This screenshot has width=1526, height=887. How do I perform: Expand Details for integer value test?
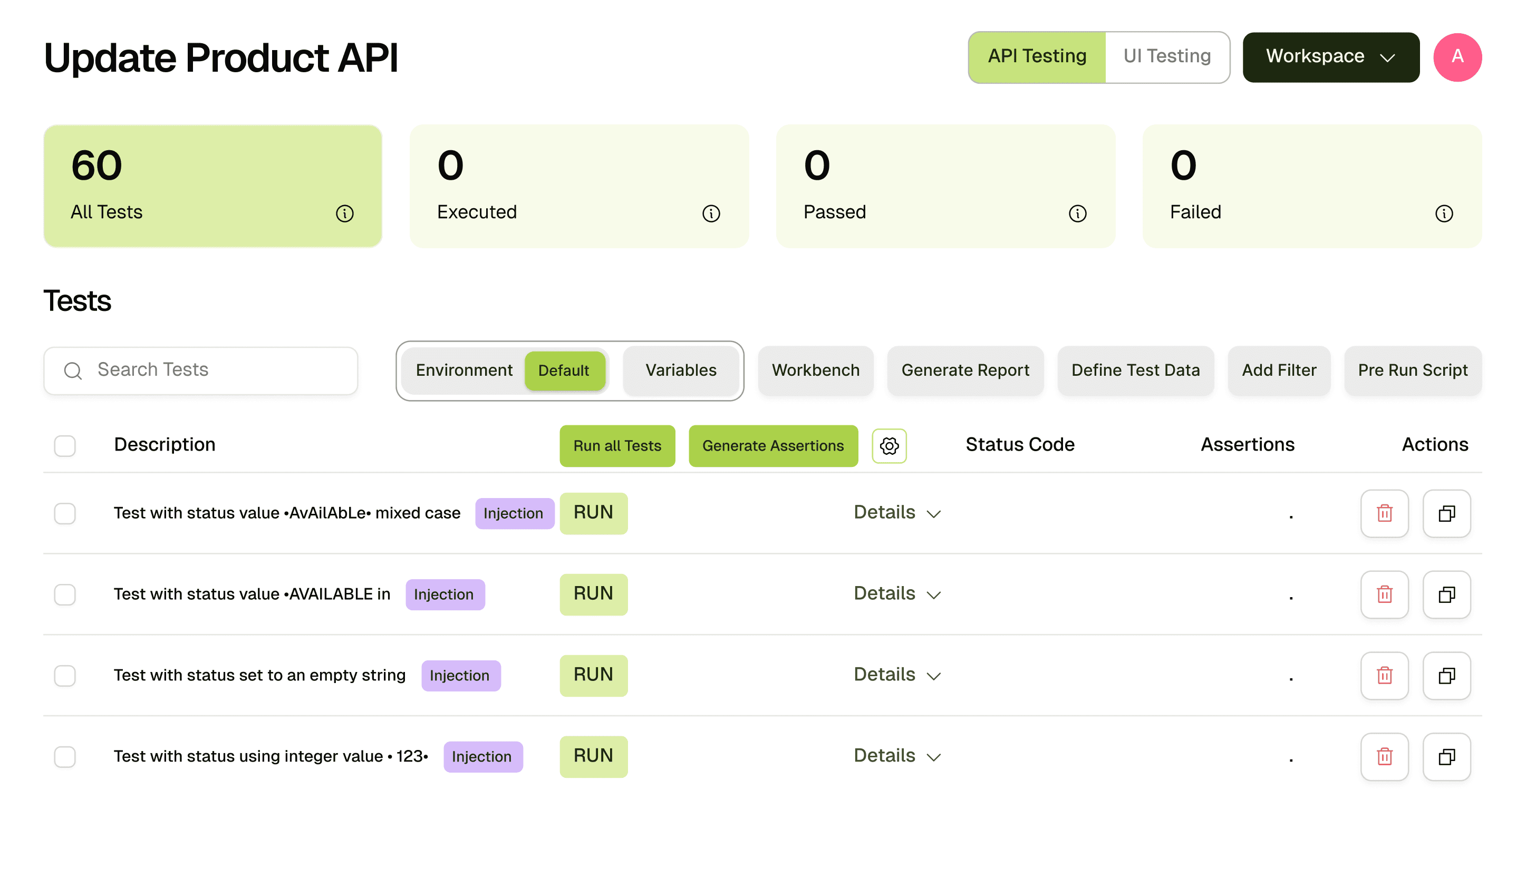pyautogui.click(x=897, y=756)
